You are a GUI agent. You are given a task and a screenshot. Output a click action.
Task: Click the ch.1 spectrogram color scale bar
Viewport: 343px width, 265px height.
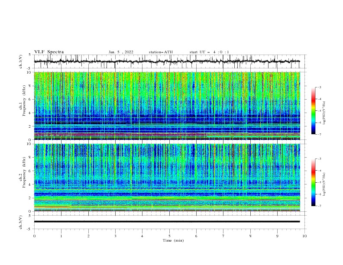click(x=314, y=111)
